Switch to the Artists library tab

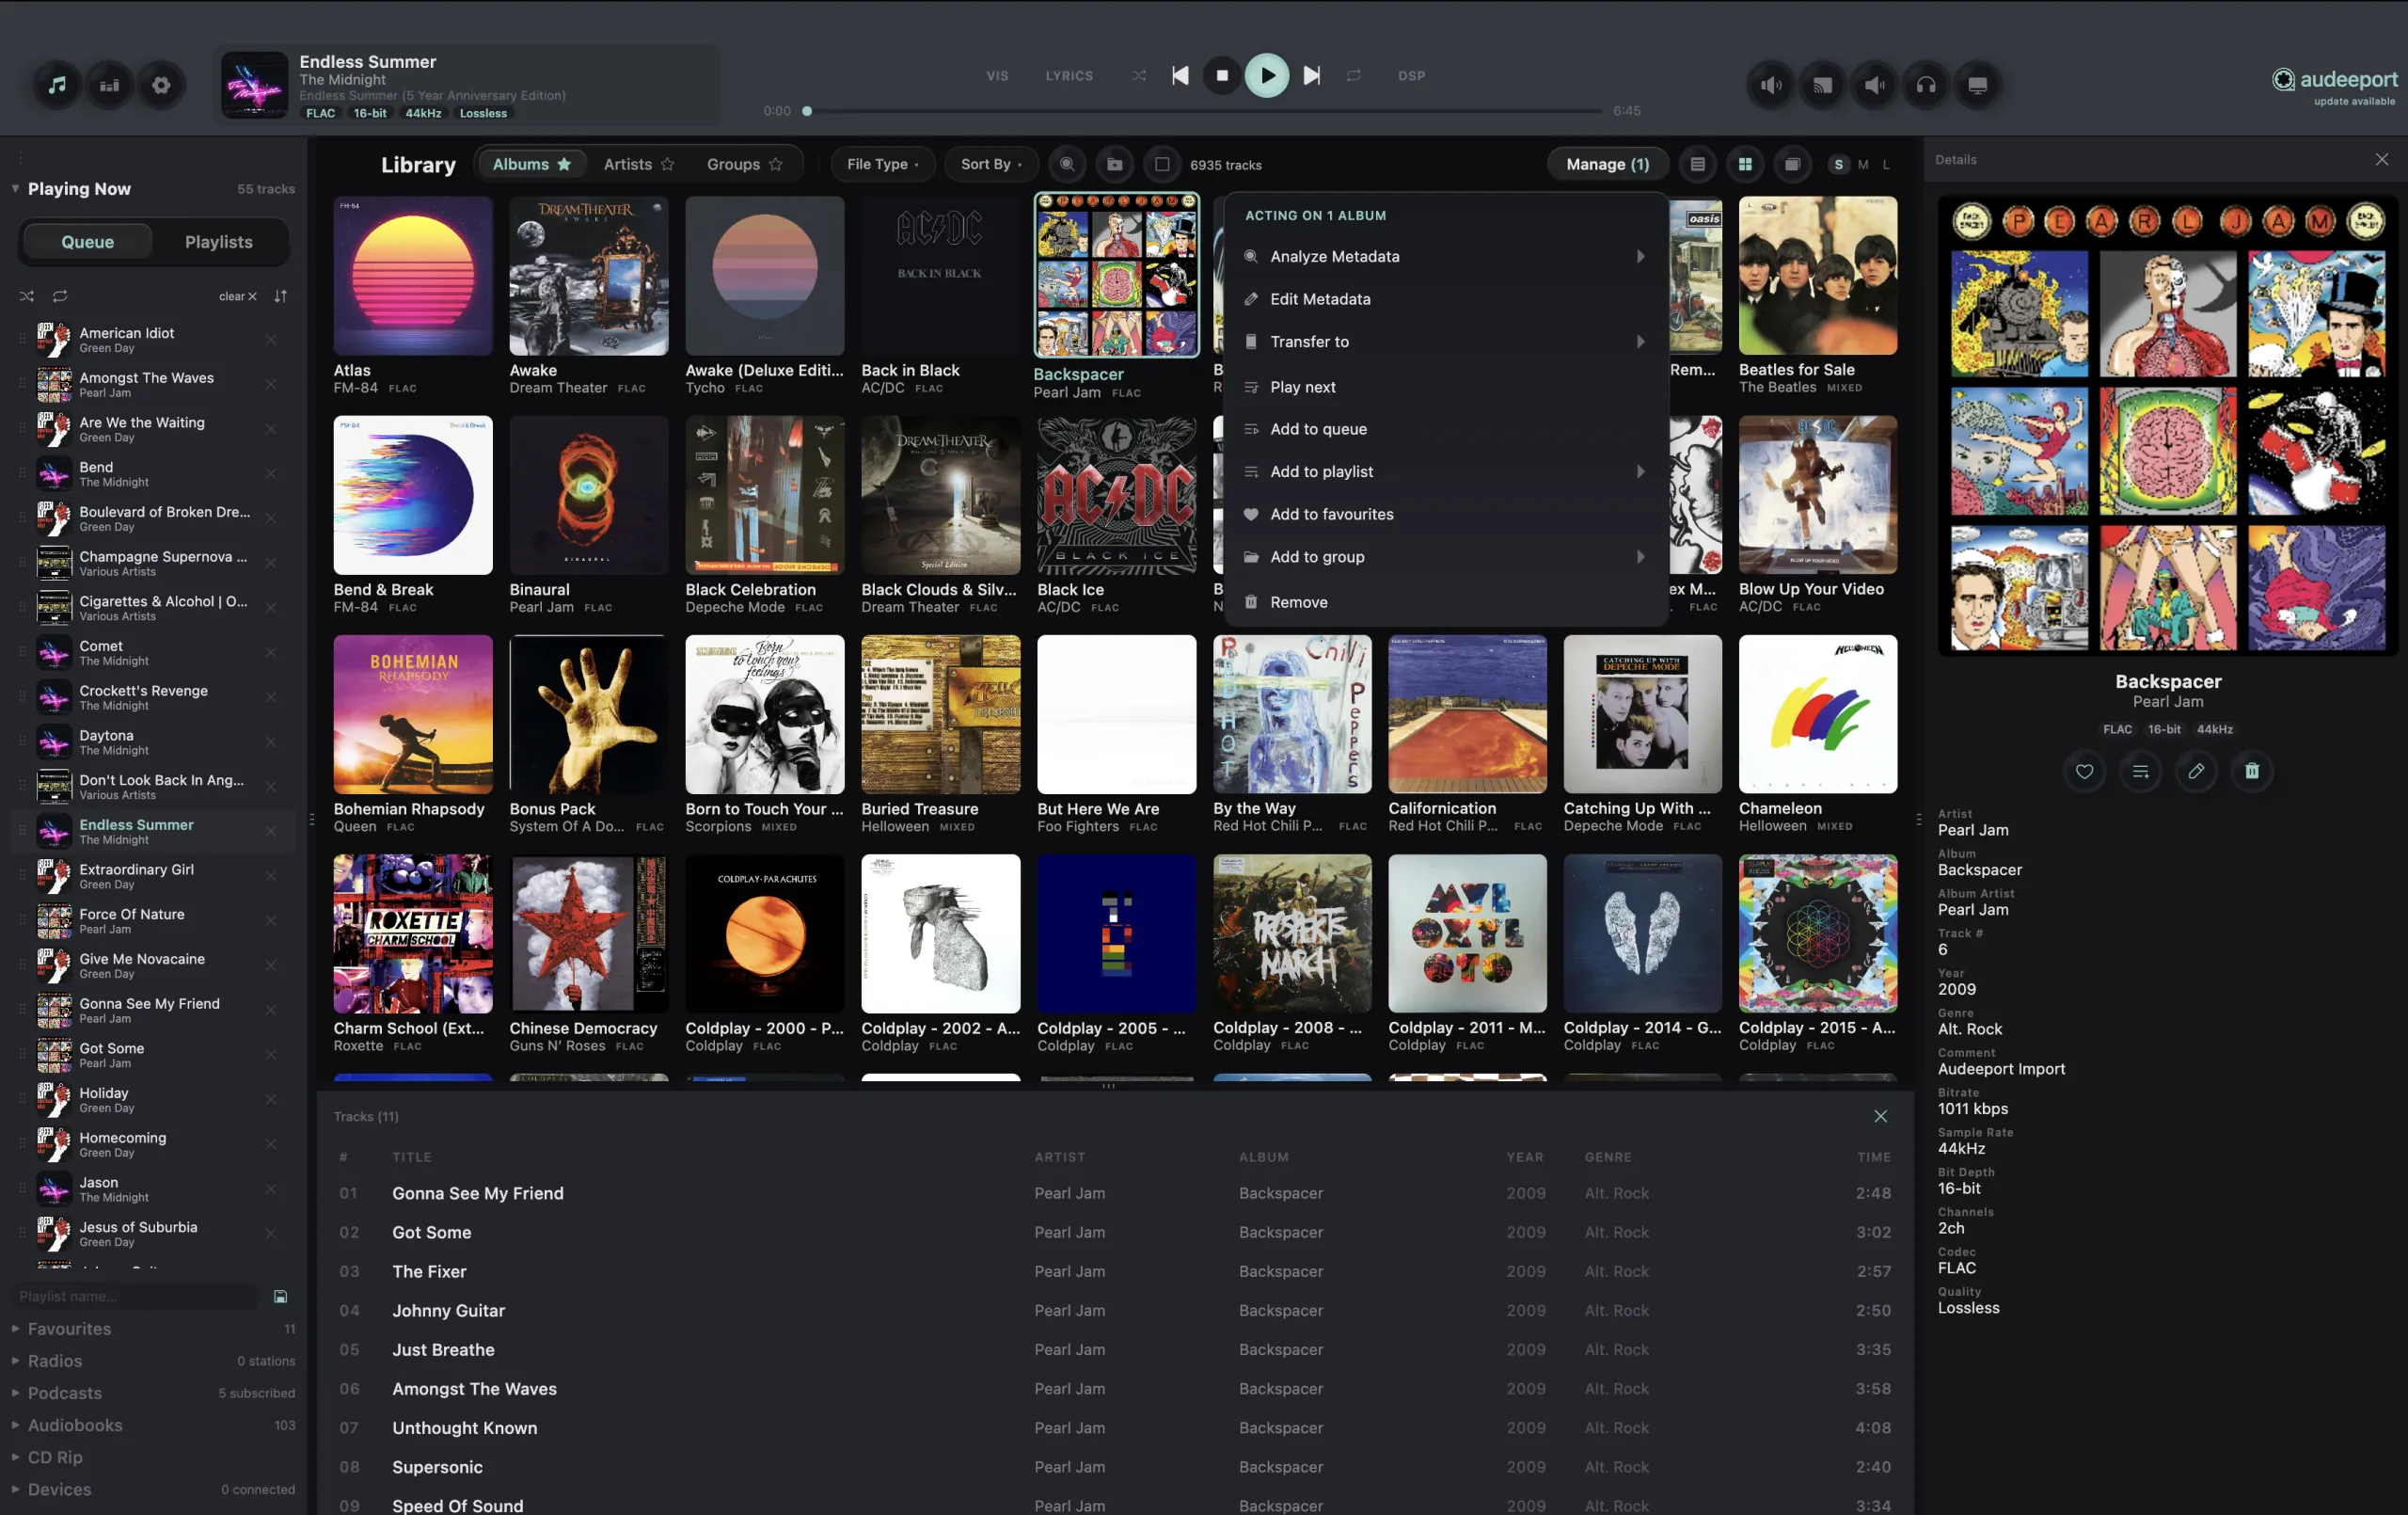[639, 164]
